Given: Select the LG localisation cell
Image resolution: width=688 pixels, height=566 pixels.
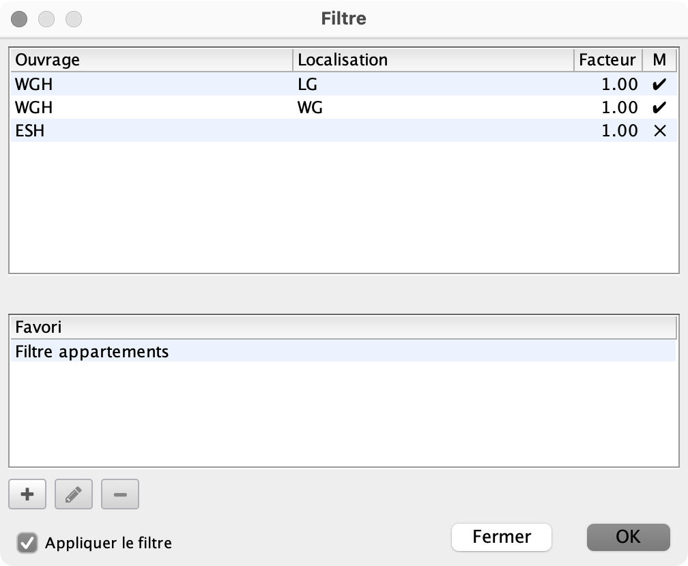Looking at the screenshot, I should click(x=308, y=85).
